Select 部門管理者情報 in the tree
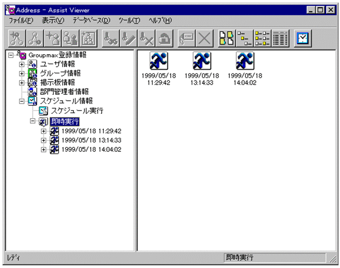The width and height of the screenshot is (340, 268). point(64,91)
